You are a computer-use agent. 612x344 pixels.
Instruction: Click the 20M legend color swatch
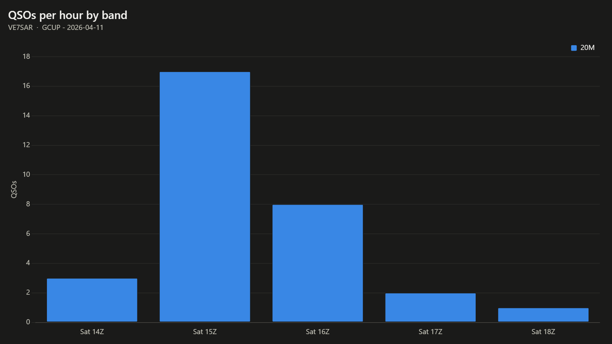(574, 48)
